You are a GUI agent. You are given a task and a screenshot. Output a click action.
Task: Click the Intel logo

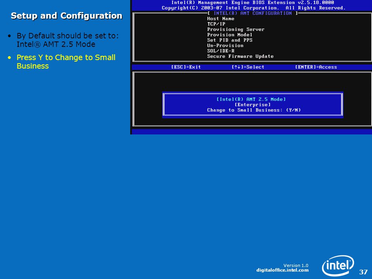[x=338, y=265]
